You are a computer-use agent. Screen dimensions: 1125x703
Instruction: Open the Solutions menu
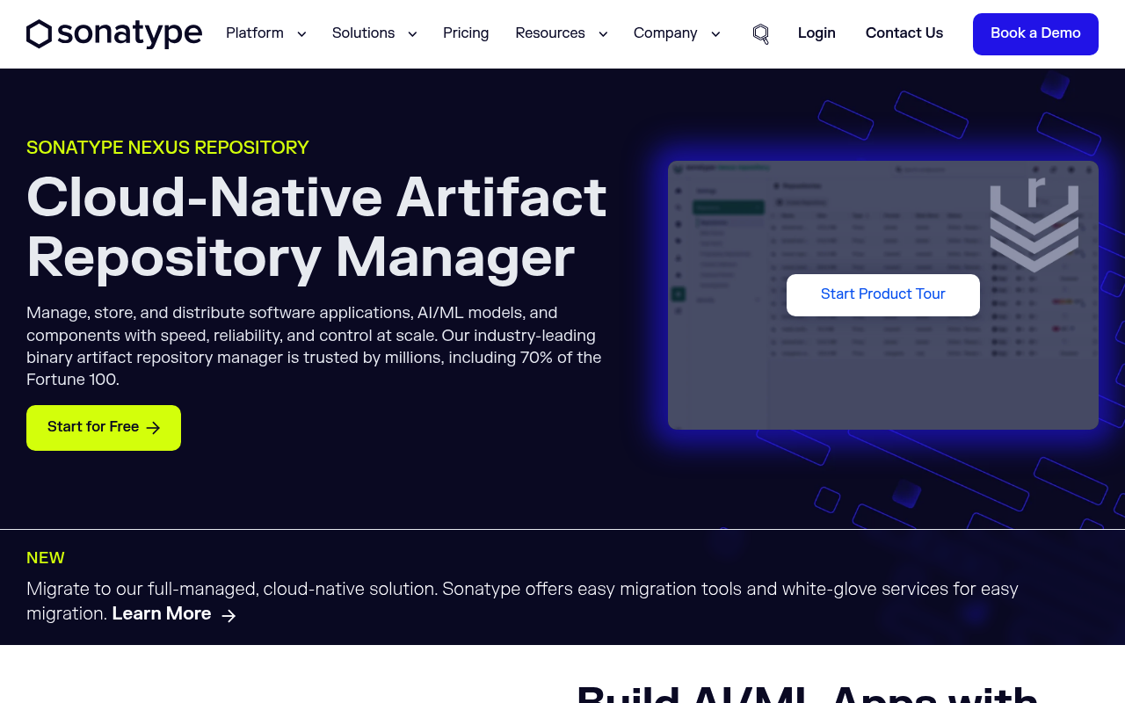363,33
